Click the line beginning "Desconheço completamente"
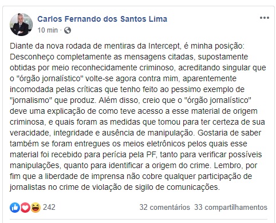The width and height of the screenshot is (276, 223). pos(129,57)
